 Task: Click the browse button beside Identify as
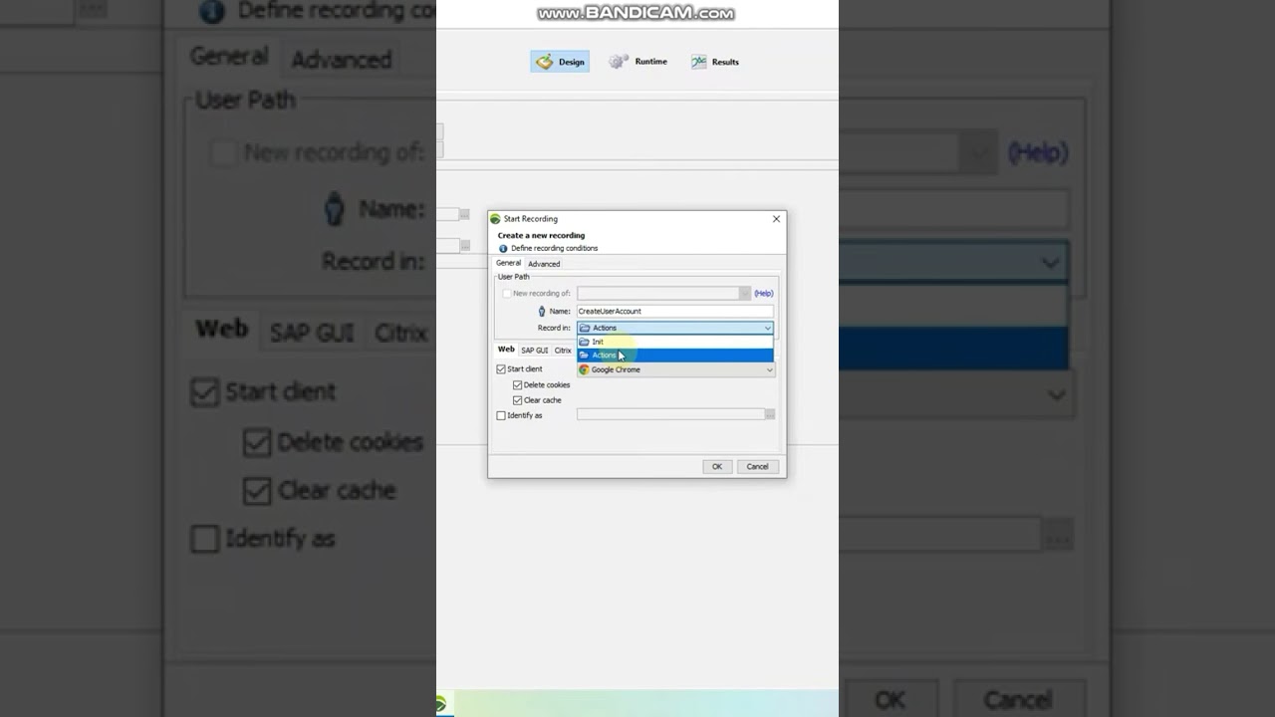(x=770, y=414)
